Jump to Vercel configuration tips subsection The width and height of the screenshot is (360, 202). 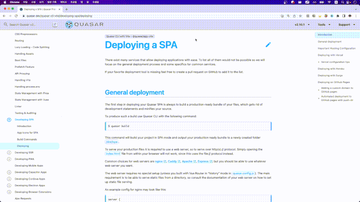[x=335, y=62]
